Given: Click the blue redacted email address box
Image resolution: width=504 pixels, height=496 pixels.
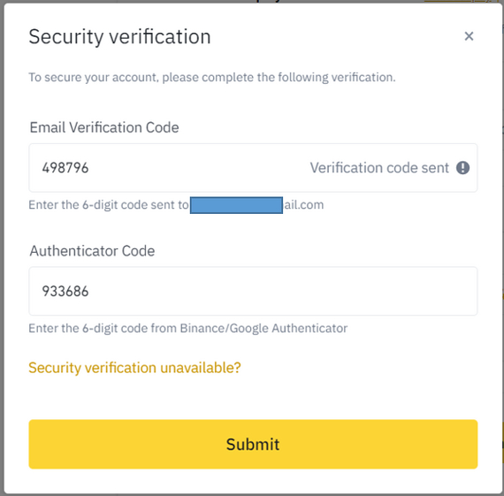Looking at the screenshot, I should click(236, 205).
